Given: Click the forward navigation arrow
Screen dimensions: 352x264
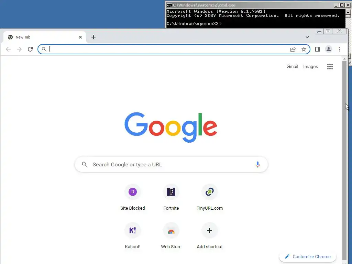Looking at the screenshot, I should pos(19,49).
